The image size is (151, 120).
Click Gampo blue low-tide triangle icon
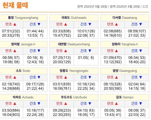click(x=140, y=104)
